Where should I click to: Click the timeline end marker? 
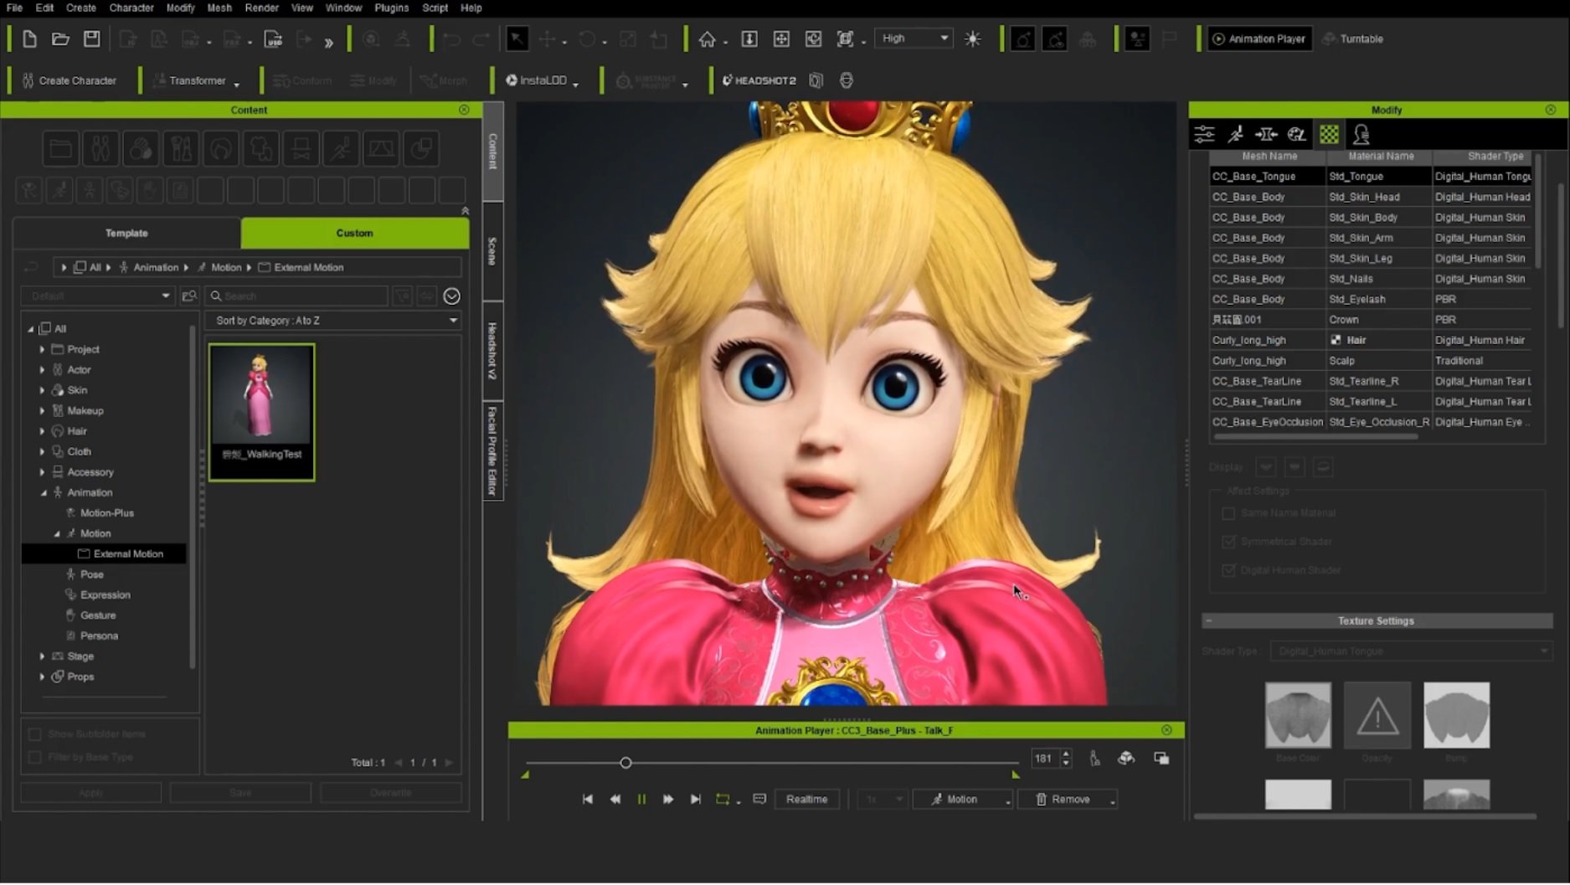pos(1016,775)
